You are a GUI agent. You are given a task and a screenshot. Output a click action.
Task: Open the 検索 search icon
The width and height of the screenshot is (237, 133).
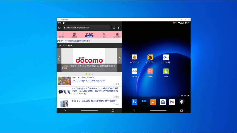tap(104, 35)
